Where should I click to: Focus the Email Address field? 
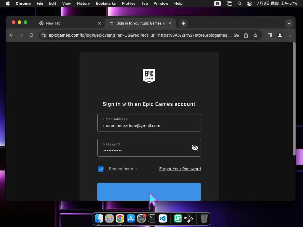tap(149, 123)
